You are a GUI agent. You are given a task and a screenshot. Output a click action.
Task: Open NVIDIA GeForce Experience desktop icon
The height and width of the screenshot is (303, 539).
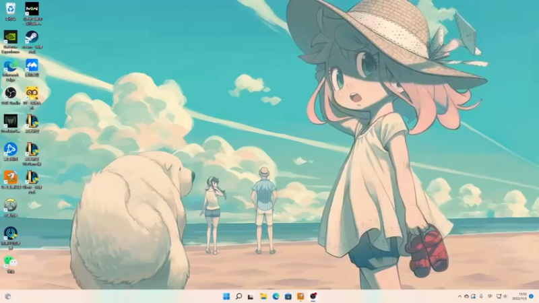click(11, 42)
